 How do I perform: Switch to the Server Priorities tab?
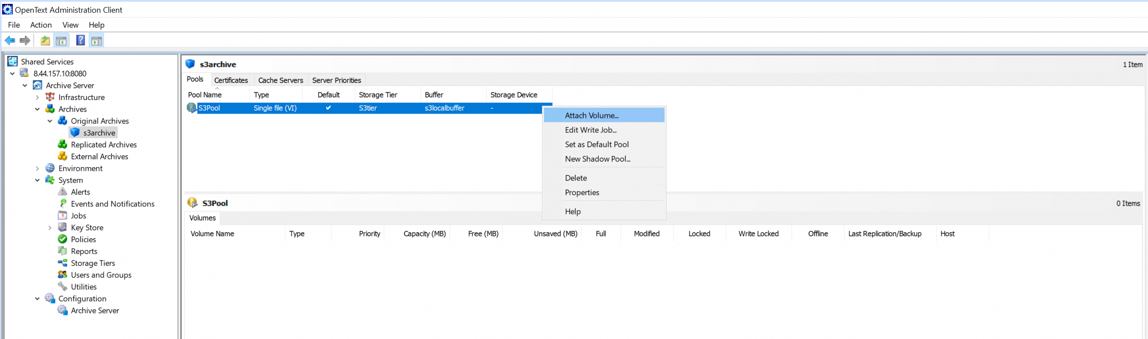tap(336, 80)
